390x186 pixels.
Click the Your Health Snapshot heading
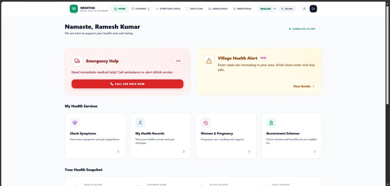[x=84, y=170]
